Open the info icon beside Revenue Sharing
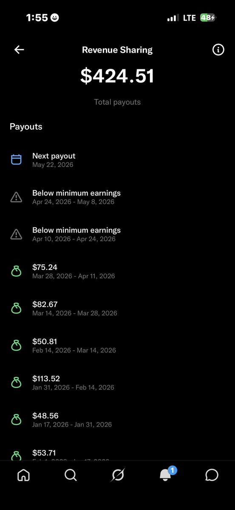235x510 pixels. click(218, 50)
